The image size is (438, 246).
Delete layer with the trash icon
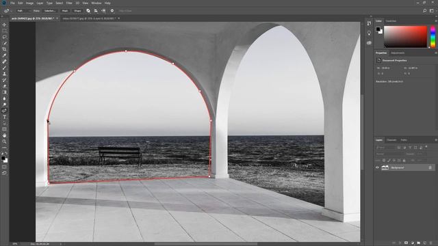pyautogui.click(x=430, y=243)
